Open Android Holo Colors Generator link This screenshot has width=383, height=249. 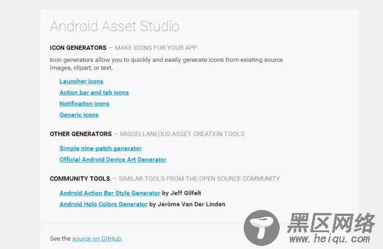tap(103, 205)
